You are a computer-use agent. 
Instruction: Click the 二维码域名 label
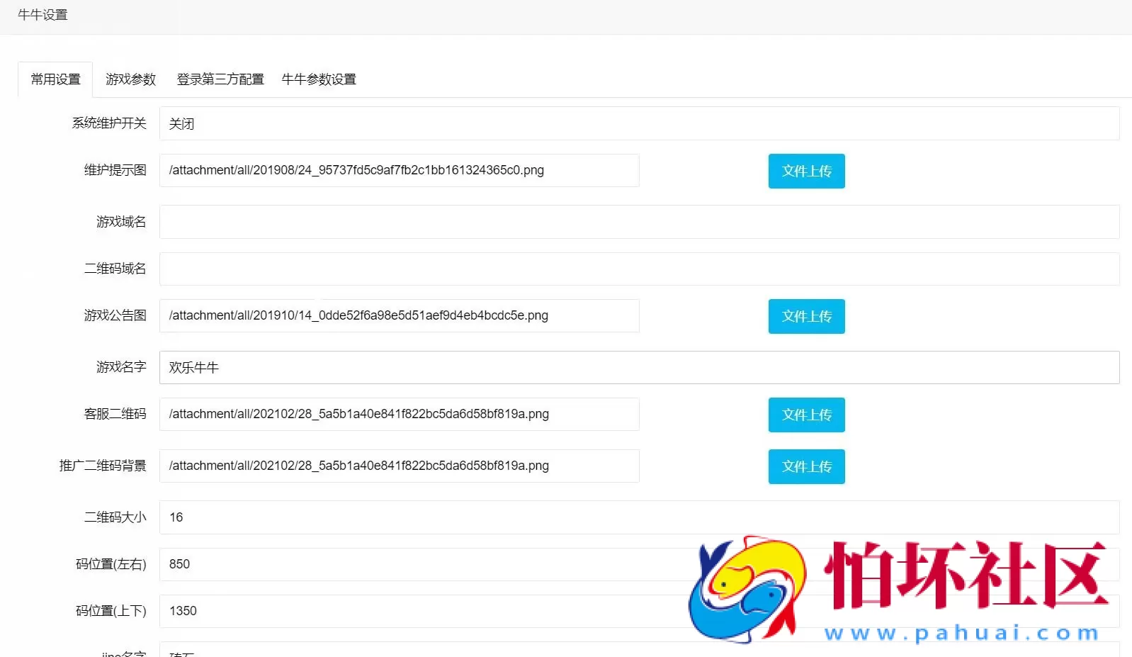click(x=115, y=269)
